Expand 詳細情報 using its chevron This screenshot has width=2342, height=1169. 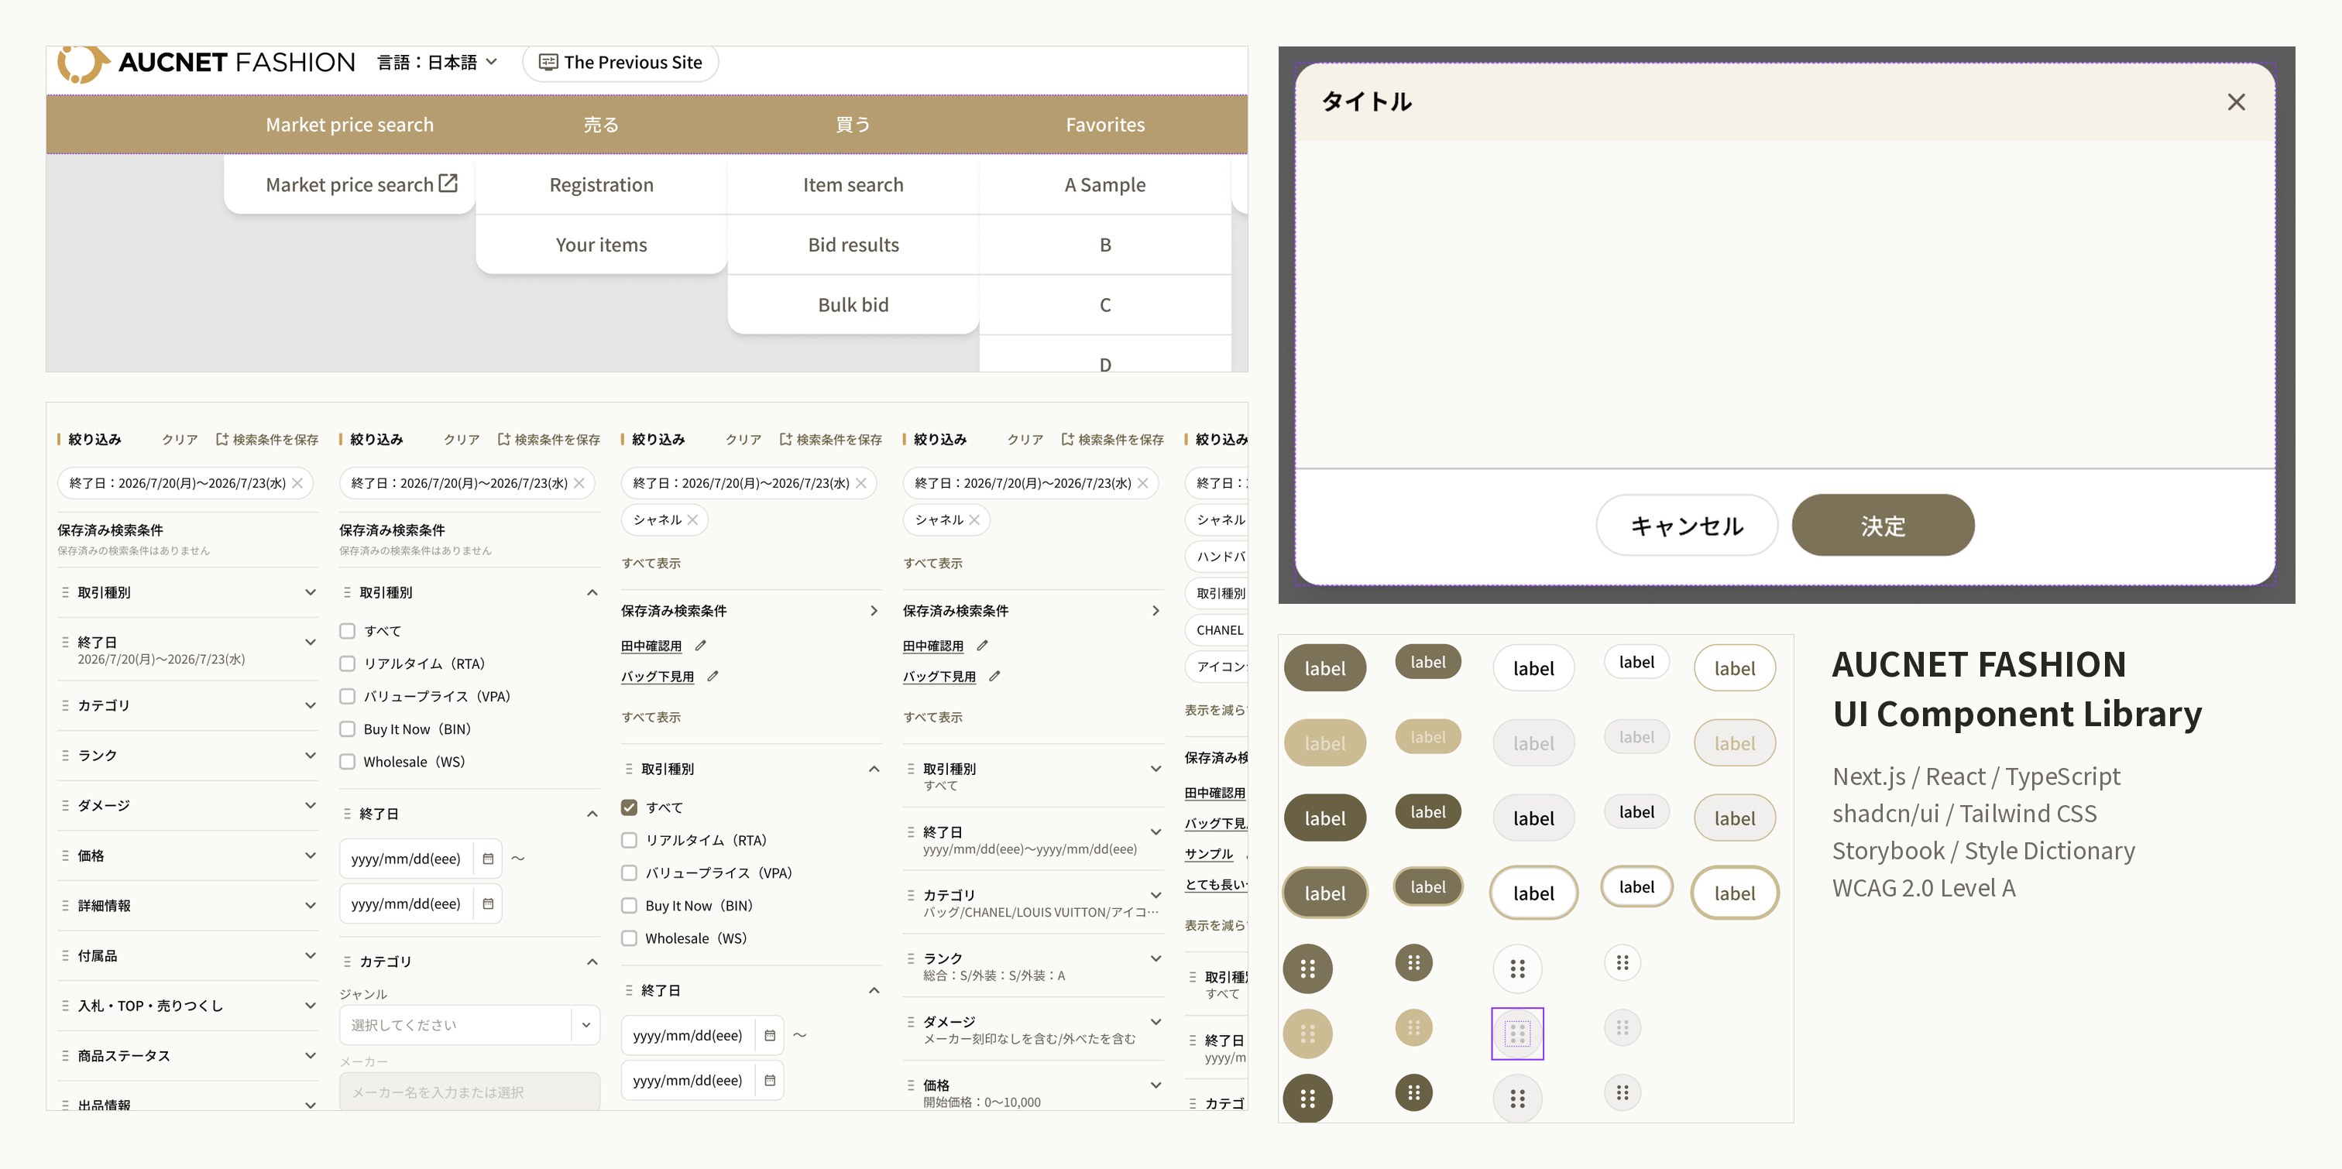click(310, 905)
